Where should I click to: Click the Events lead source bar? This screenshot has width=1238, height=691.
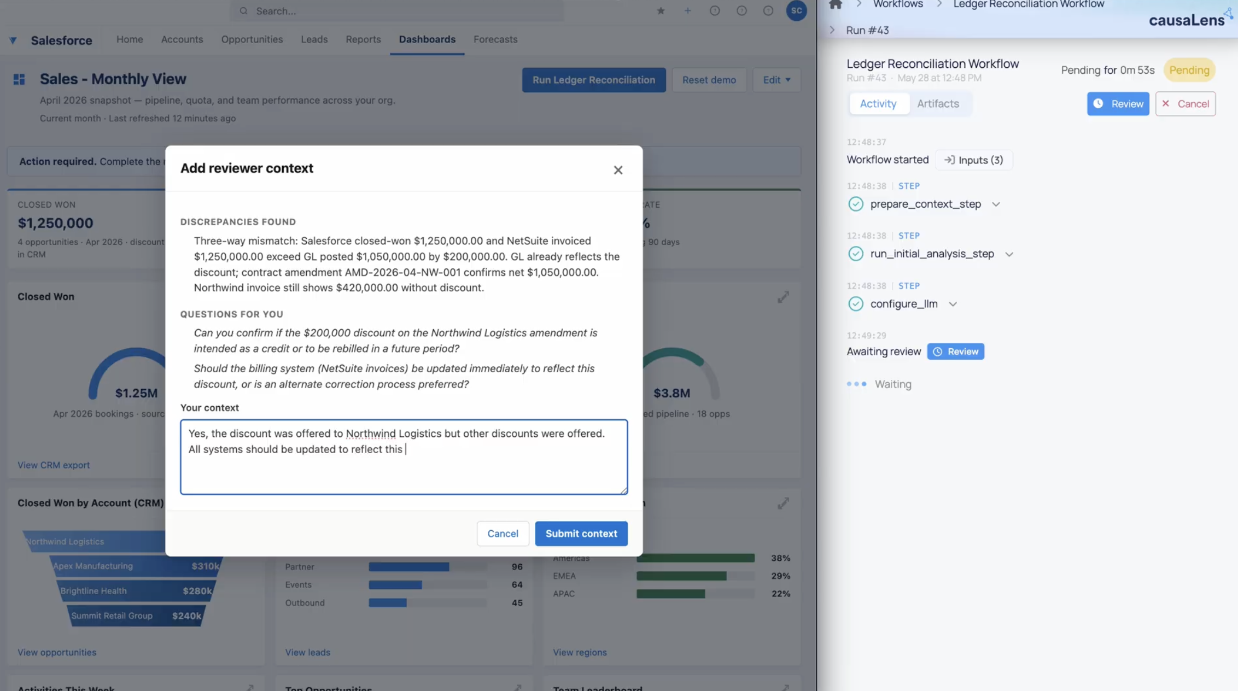(428, 585)
